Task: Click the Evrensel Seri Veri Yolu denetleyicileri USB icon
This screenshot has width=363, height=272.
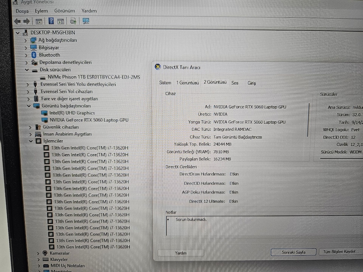Action: click(x=35, y=84)
